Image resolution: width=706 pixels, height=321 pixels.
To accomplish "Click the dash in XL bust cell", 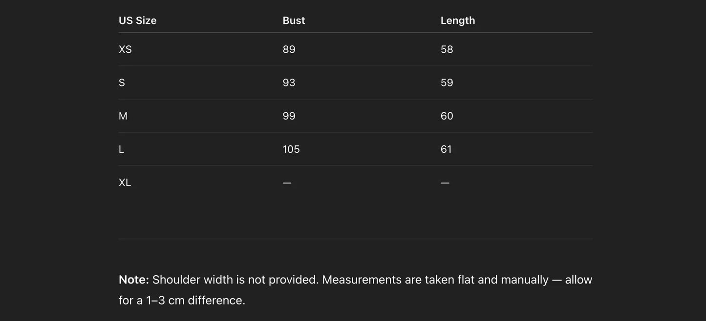I will [287, 183].
